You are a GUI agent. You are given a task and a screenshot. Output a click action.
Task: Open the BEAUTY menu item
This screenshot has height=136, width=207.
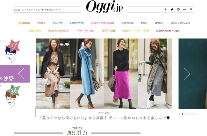[x=58, y=23]
